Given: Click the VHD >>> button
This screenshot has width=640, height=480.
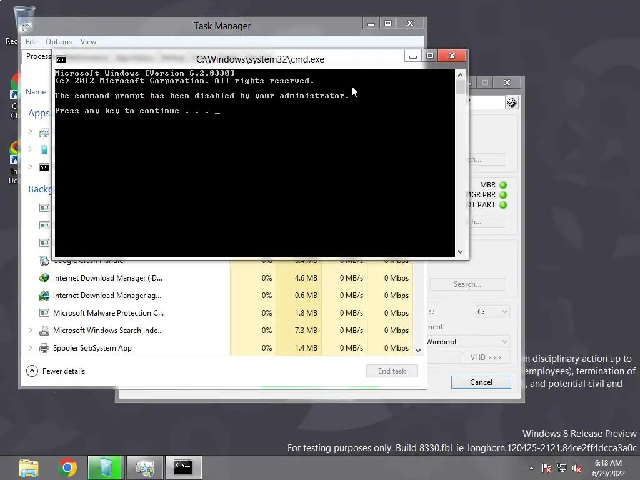Looking at the screenshot, I should point(486,357).
